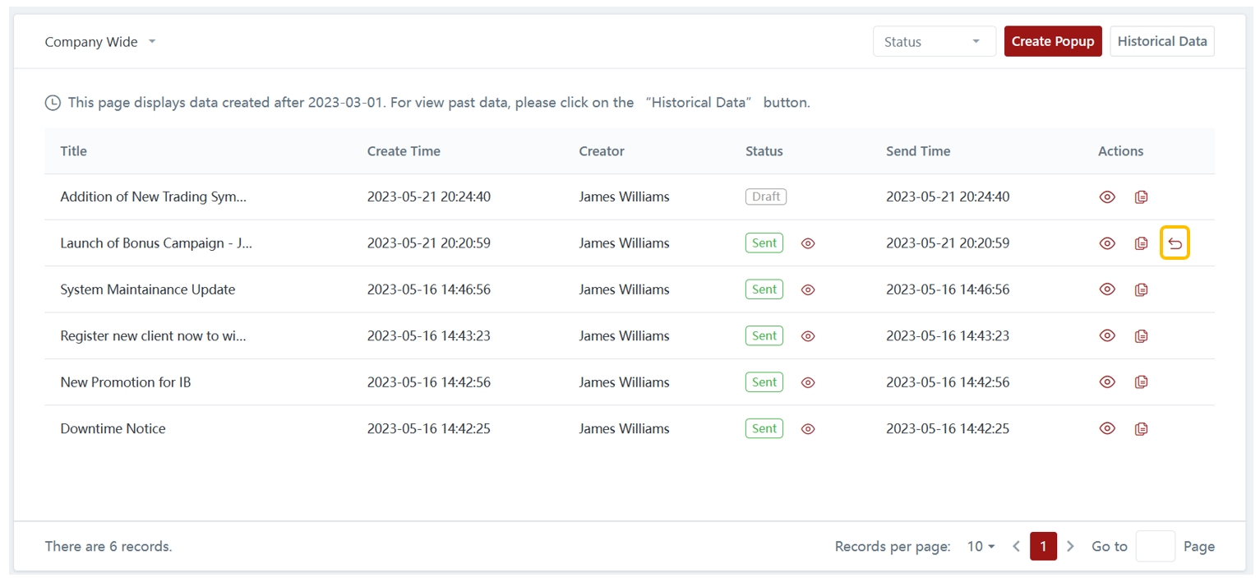Expand the Company Wide dropdown

click(x=100, y=42)
